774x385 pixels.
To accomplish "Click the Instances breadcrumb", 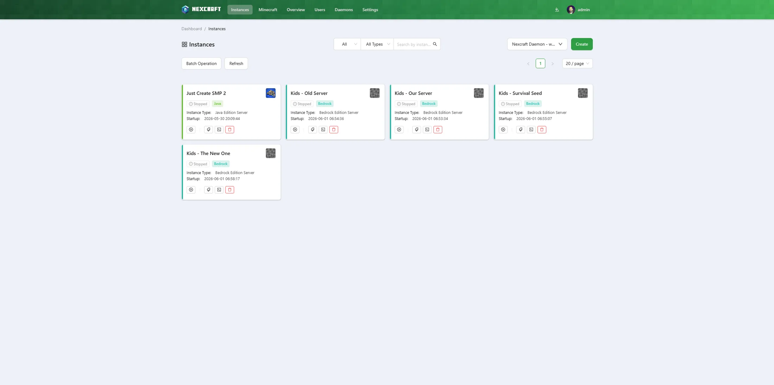I will (217, 29).
